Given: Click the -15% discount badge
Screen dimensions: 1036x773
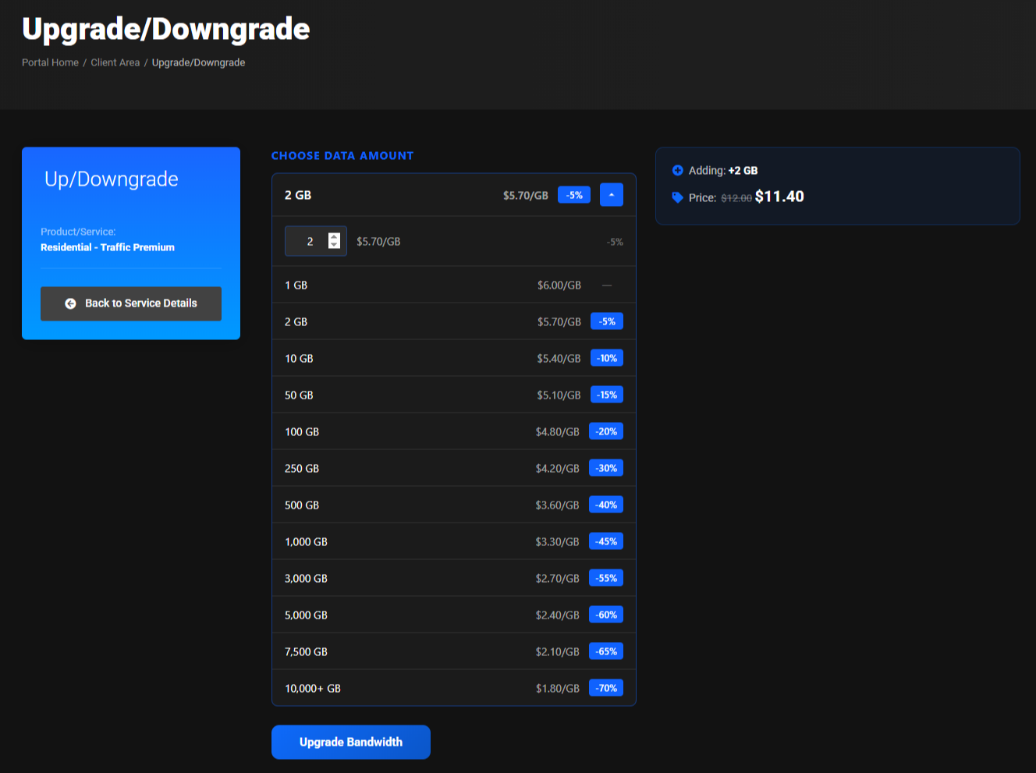Looking at the screenshot, I should (x=607, y=395).
